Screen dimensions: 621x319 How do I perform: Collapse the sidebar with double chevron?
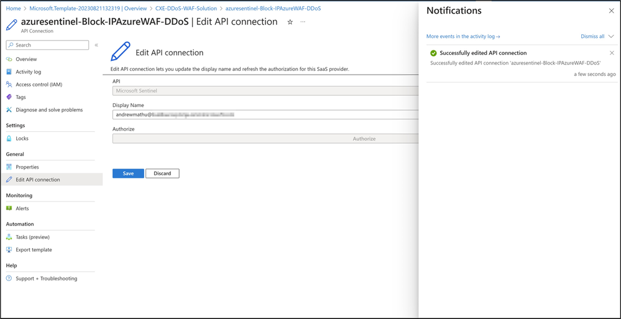(96, 45)
